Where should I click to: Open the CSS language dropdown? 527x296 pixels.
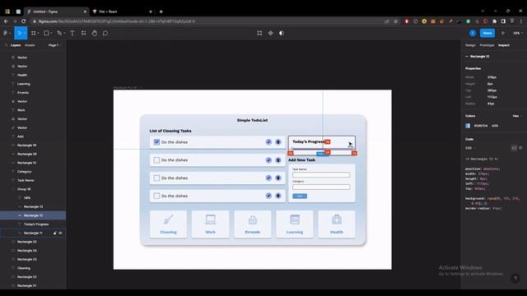[x=469, y=148]
